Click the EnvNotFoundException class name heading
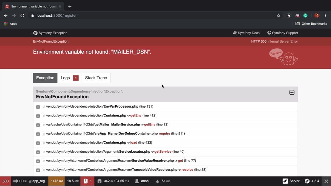The image size is (331, 186). 62,97
